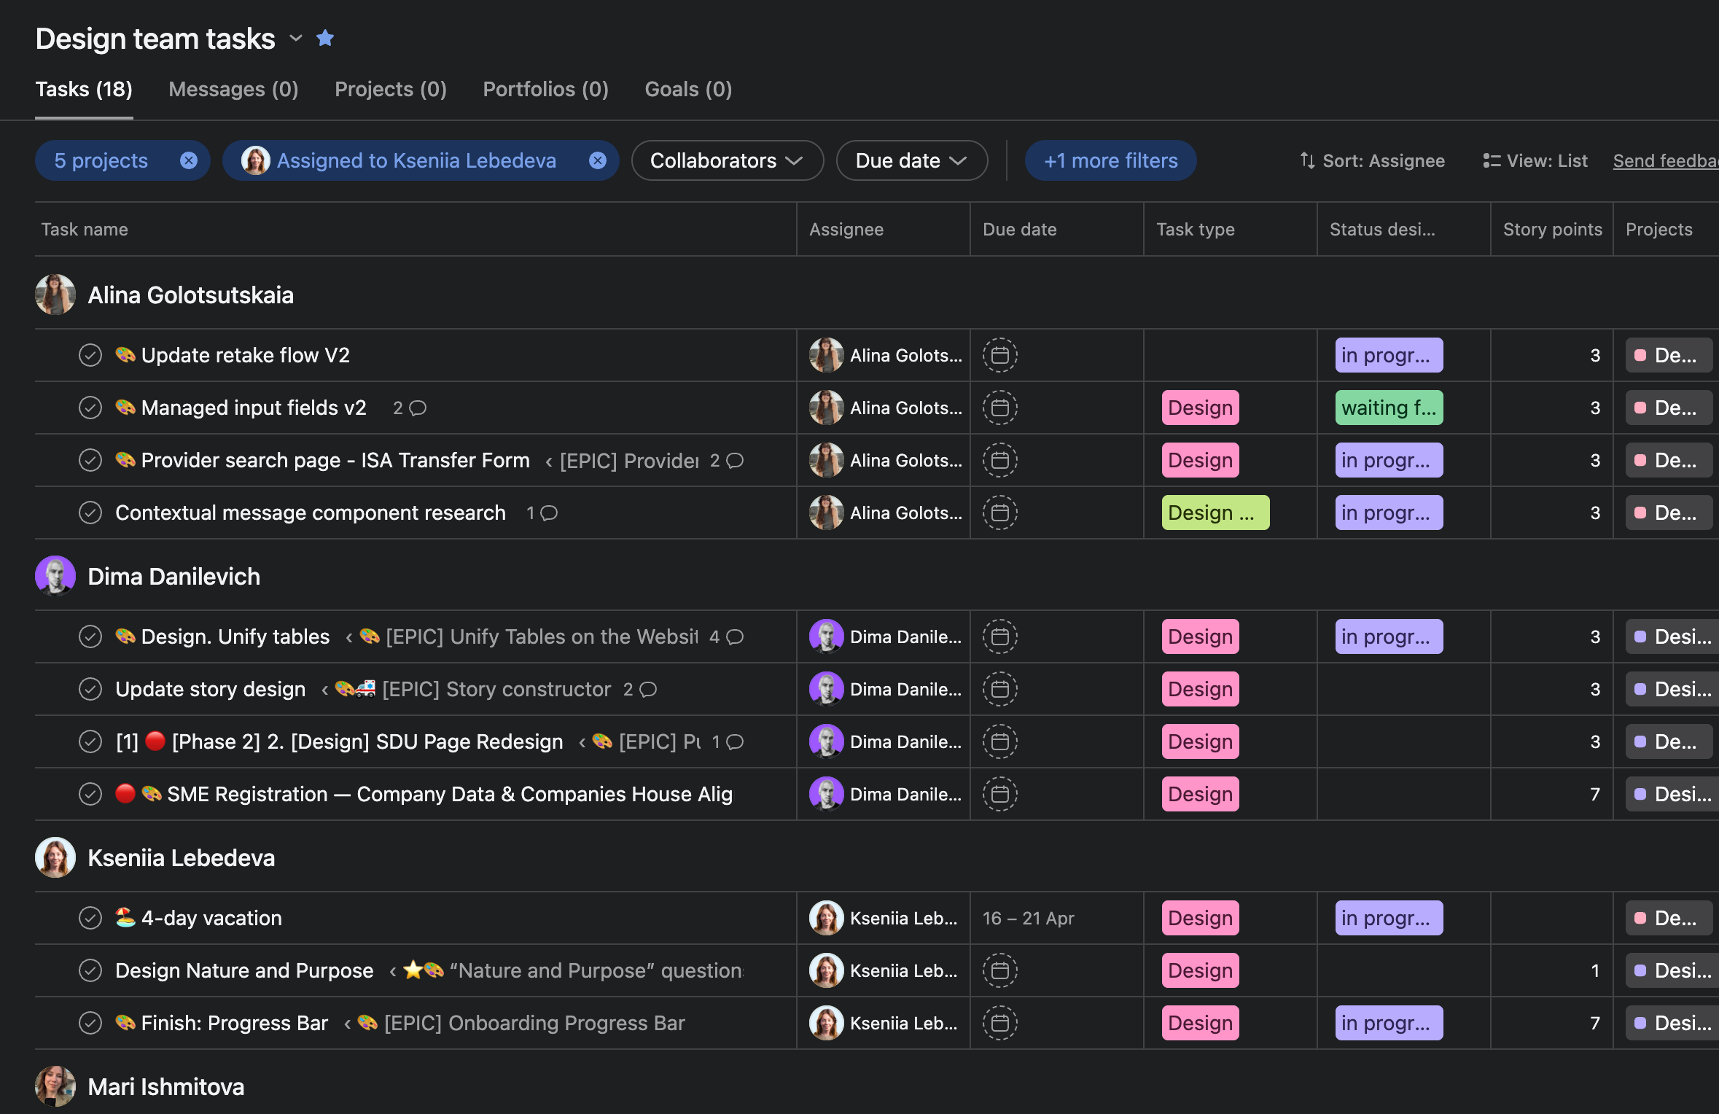The height and width of the screenshot is (1114, 1719).
Task: Switch to the Portfolios (0) tab
Action: [x=545, y=89]
